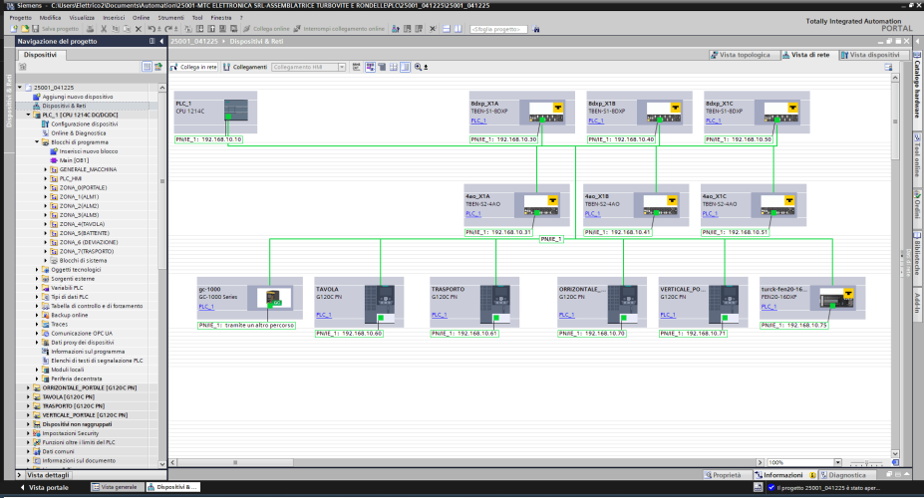
Task: Create a new project from toolbar
Action: (x=14, y=29)
